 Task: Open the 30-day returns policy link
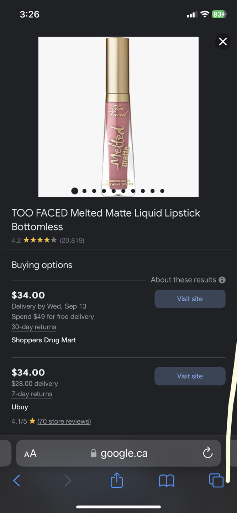34,327
